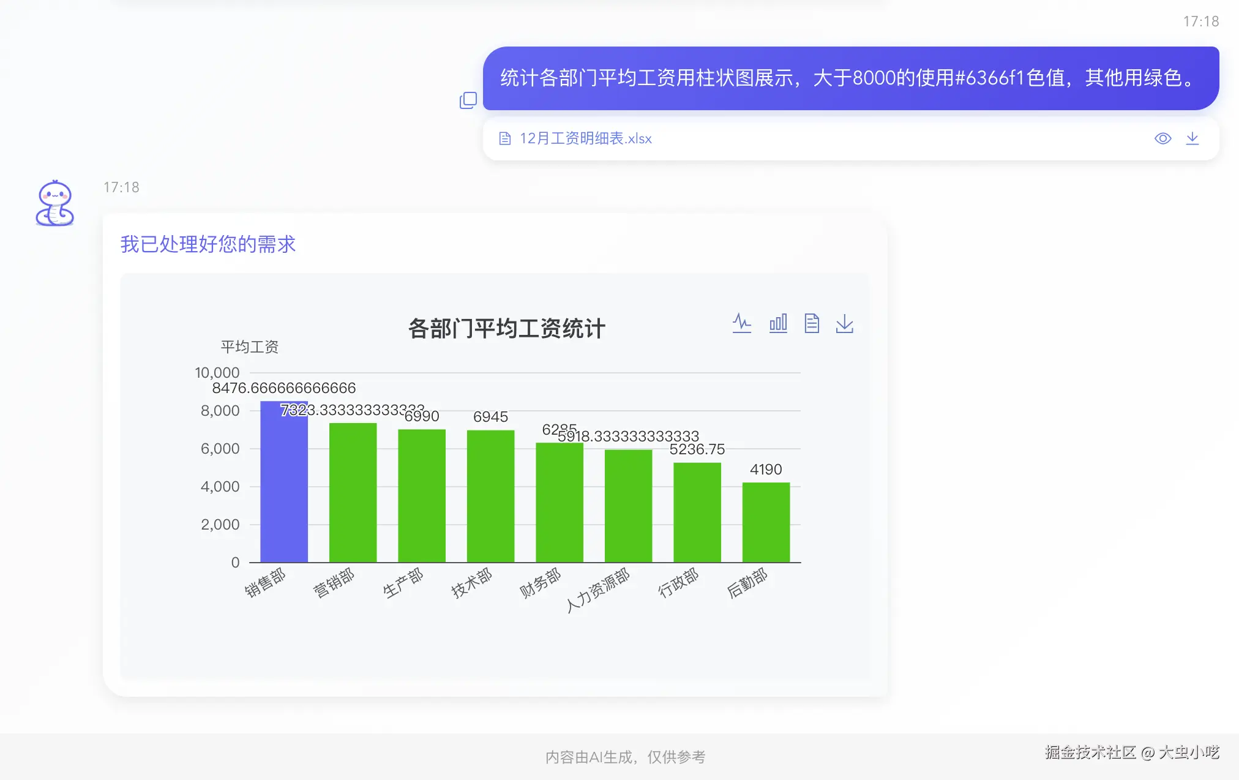Preview the 12月工资明细表.xlsx attachment via eye icon
This screenshot has width=1239, height=780.
point(1162,138)
